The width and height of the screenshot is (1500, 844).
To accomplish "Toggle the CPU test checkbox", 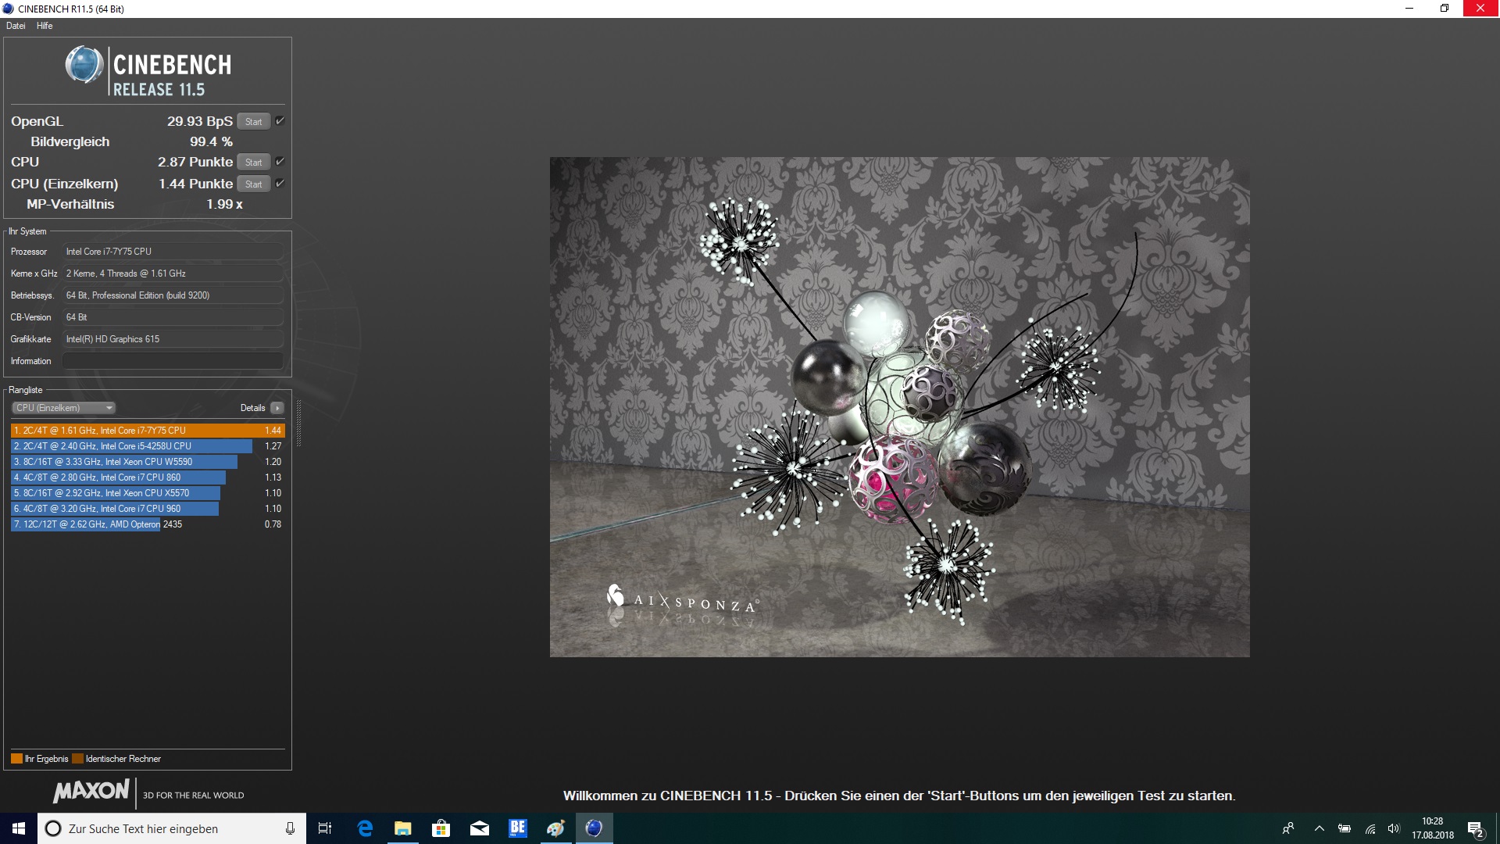I will tap(280, 161).
